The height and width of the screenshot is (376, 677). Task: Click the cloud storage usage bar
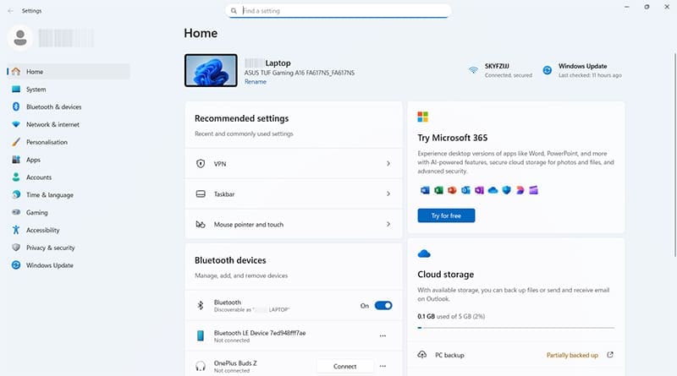point(515,328)
